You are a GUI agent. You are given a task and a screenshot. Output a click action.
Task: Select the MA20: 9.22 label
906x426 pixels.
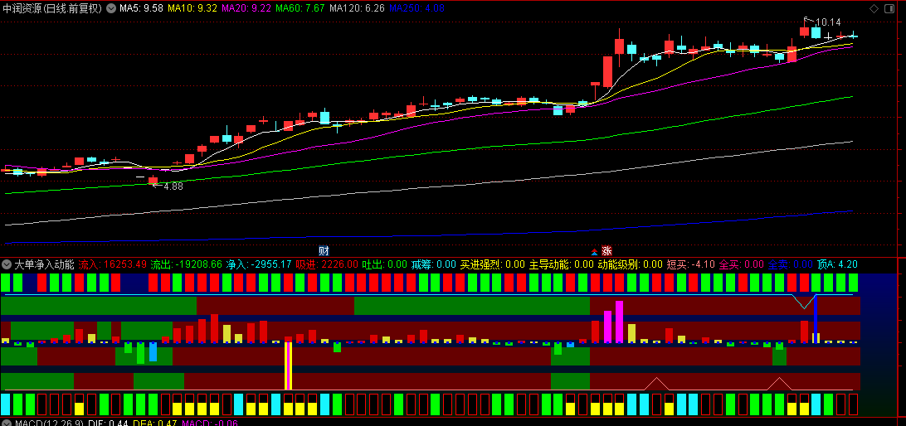point(246,8)
